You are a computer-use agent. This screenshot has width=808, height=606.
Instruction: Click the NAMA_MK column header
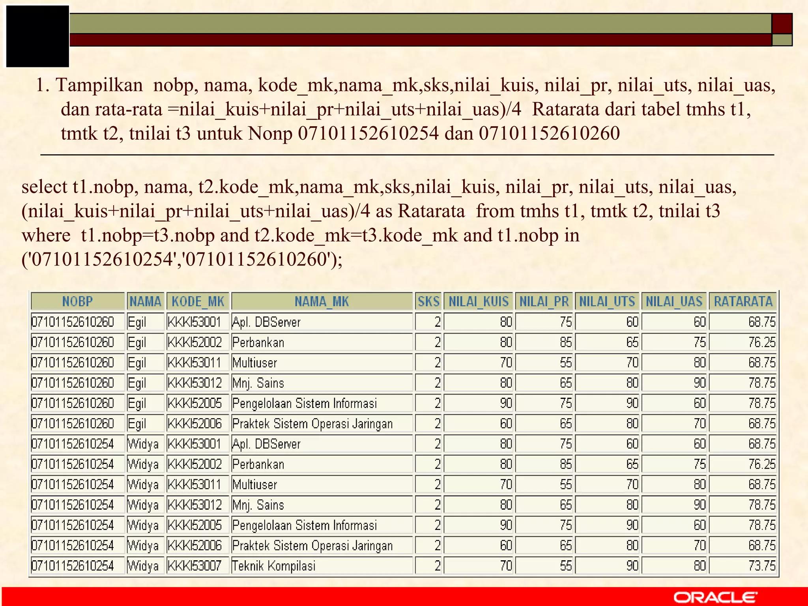coord(322,301)
